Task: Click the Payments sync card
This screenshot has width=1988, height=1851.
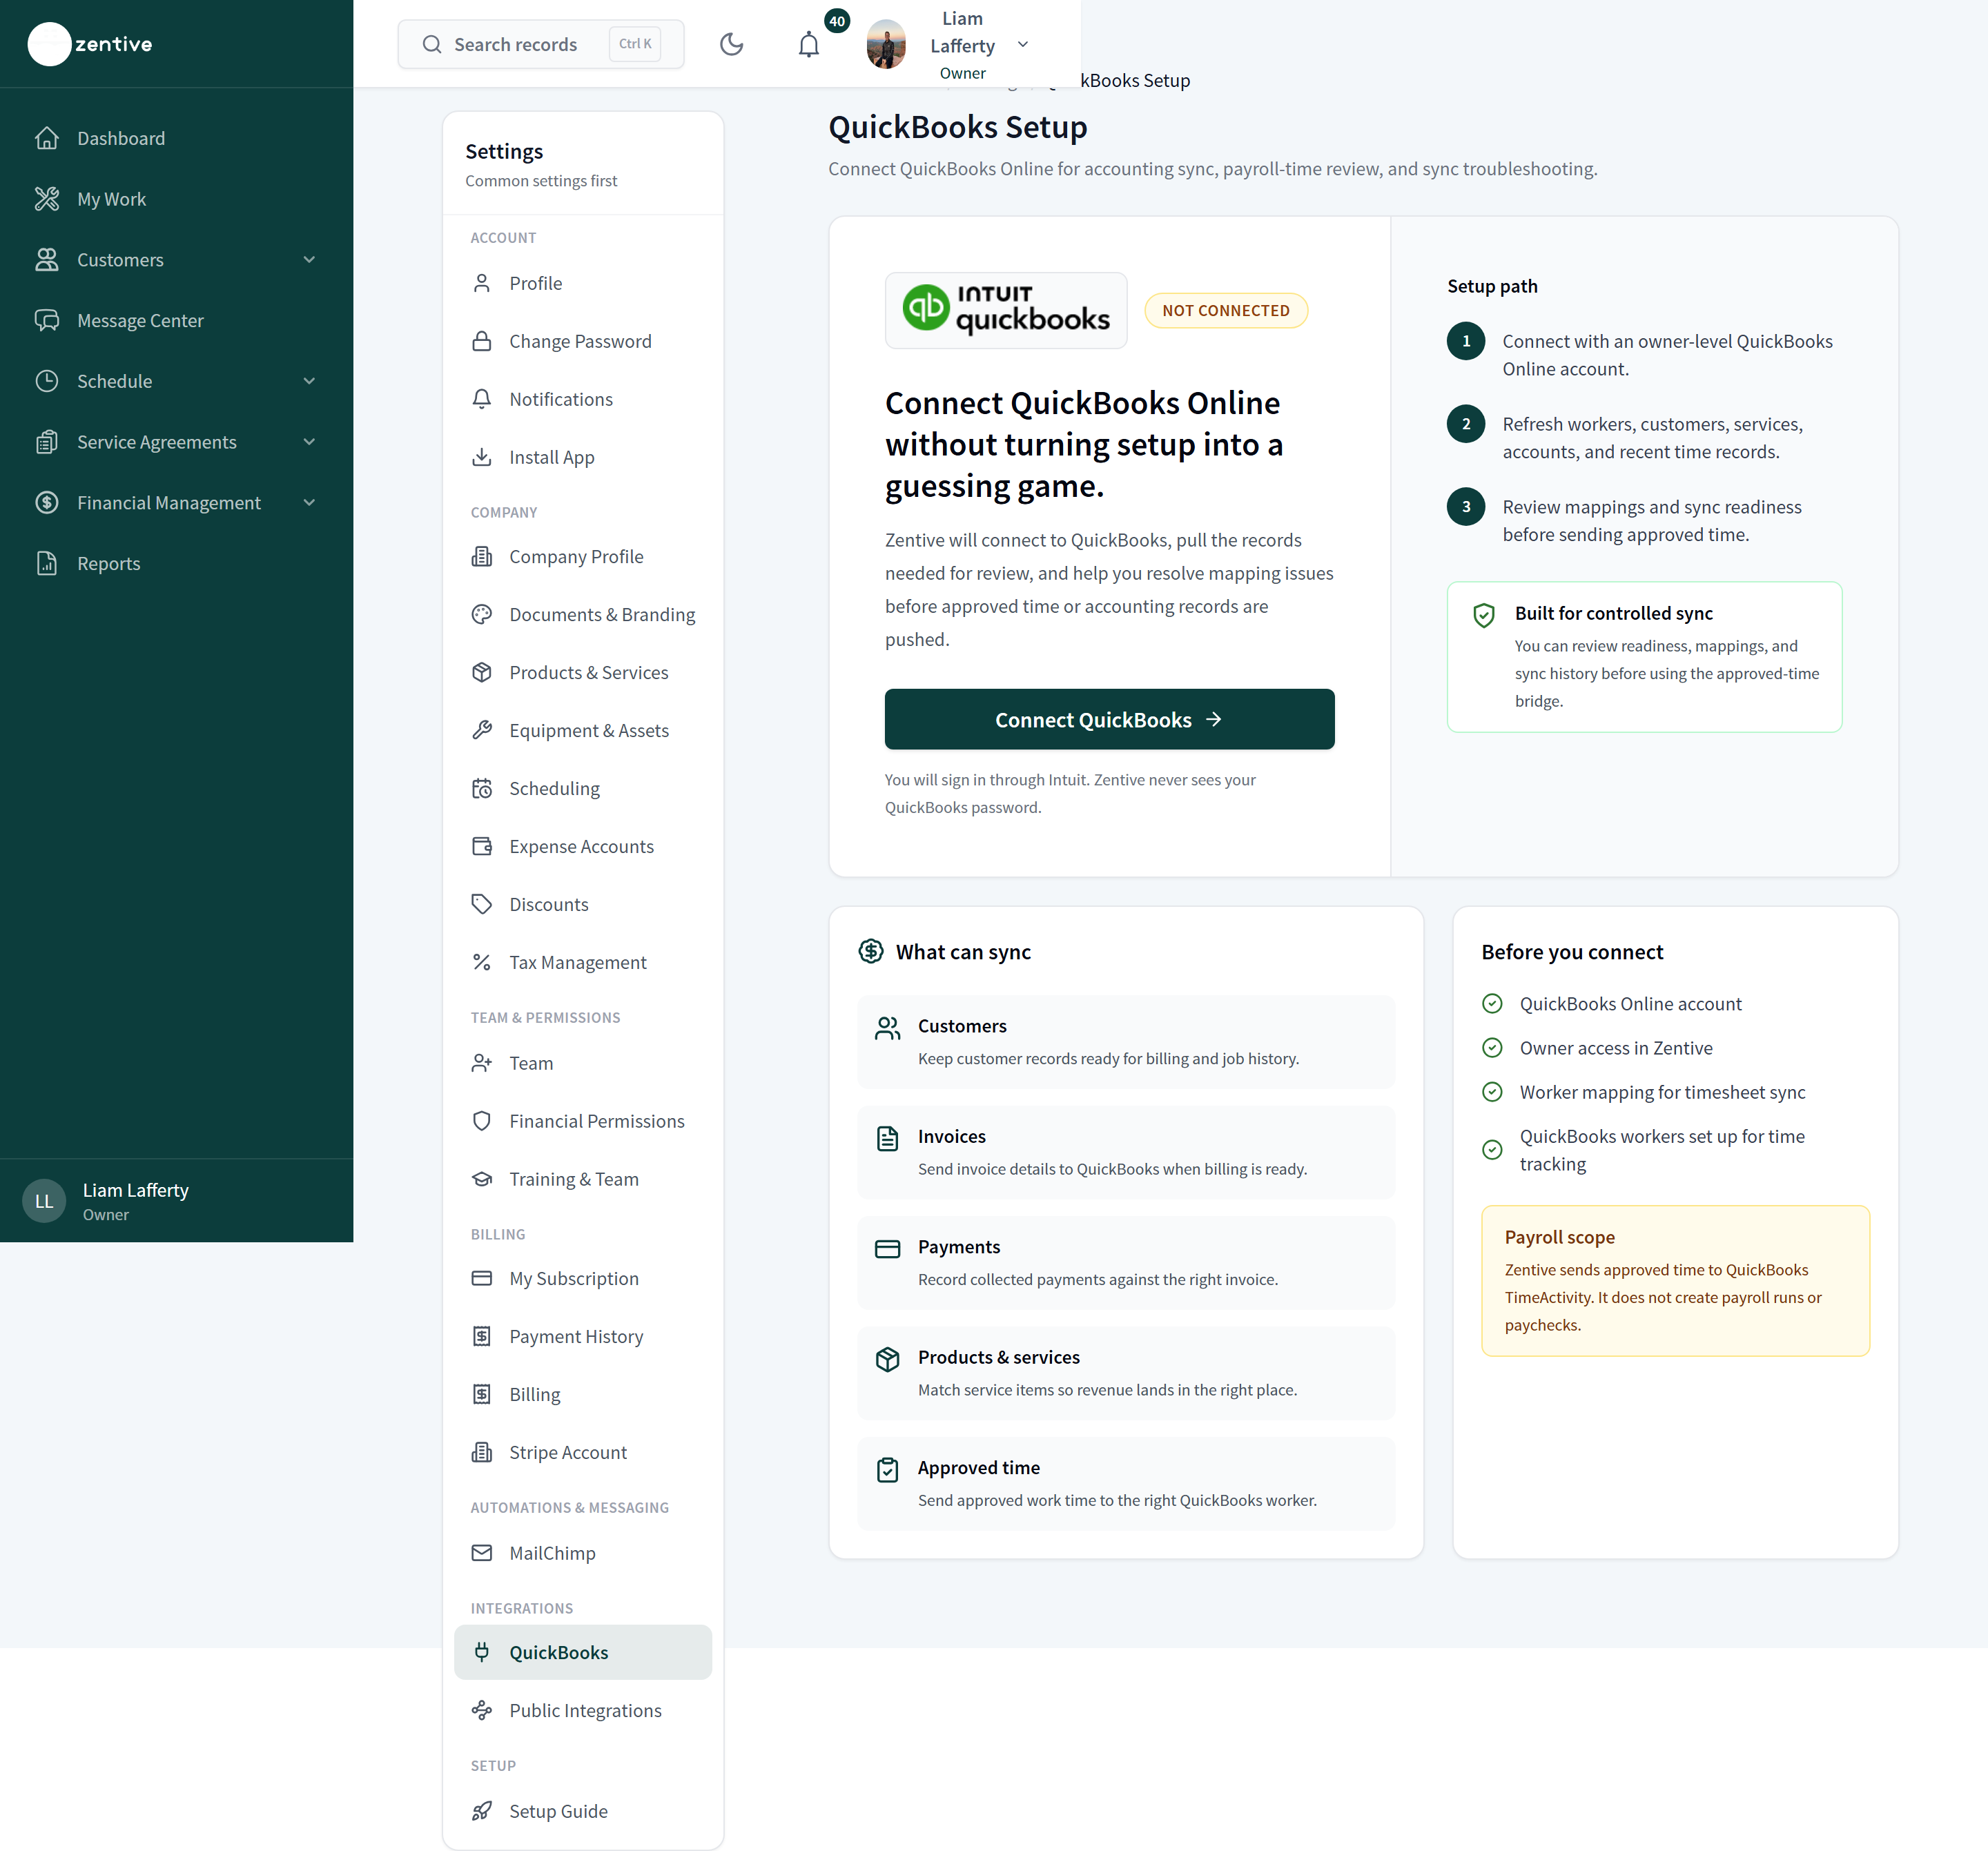Action: click(x=1126, y=1262)
